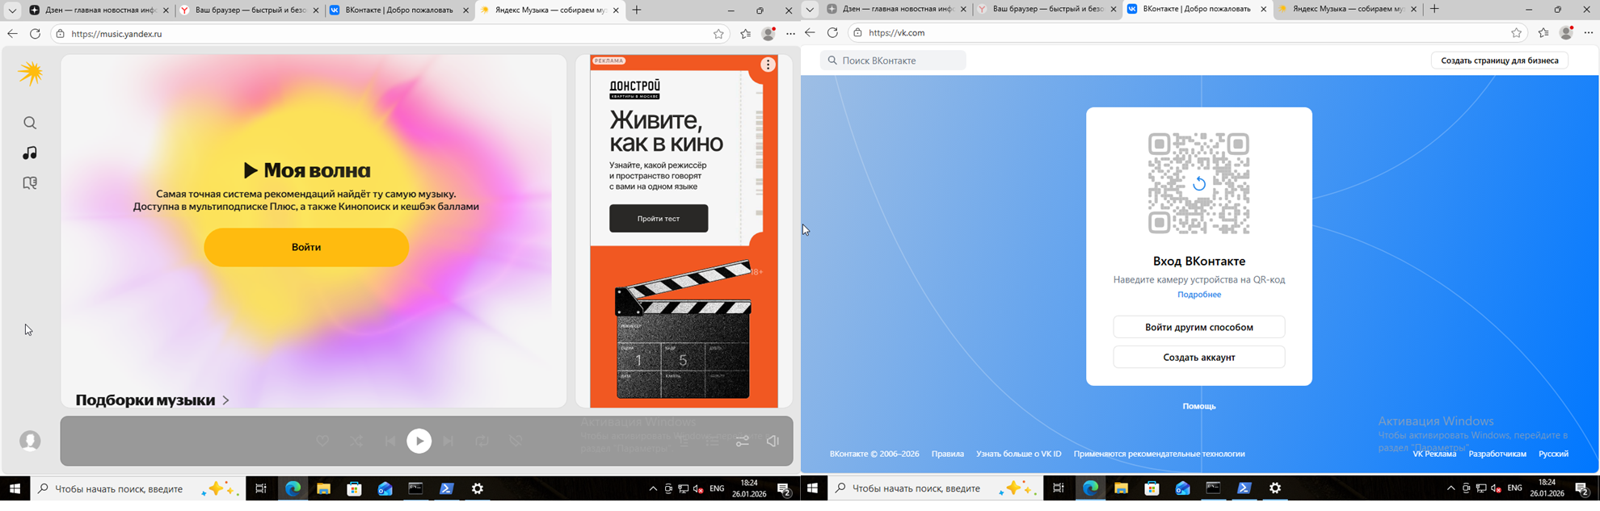Open the user avatar in Yandex Music
1600x511 pixels.
(30, 441)
